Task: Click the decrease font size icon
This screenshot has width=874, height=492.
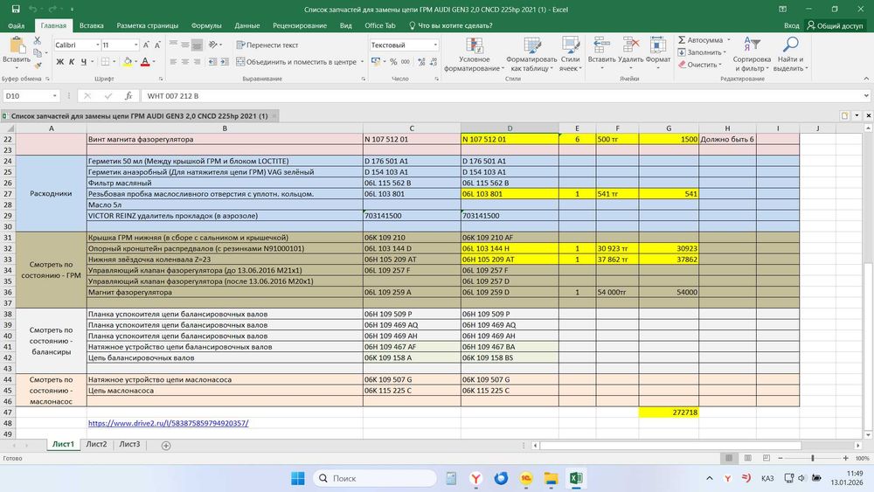Action: pyautogui.click(x=157, y=45)
